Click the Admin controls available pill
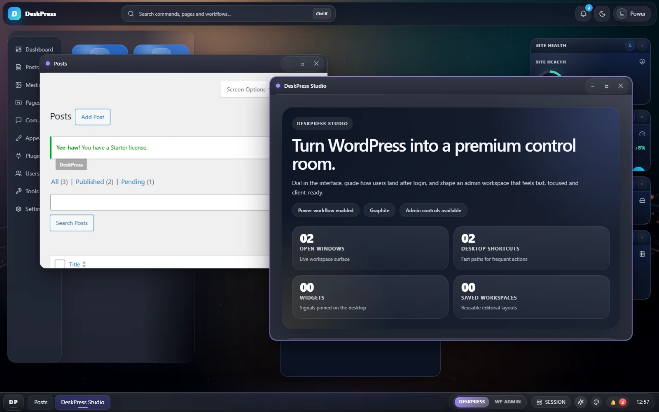 [x=433, y=211]
